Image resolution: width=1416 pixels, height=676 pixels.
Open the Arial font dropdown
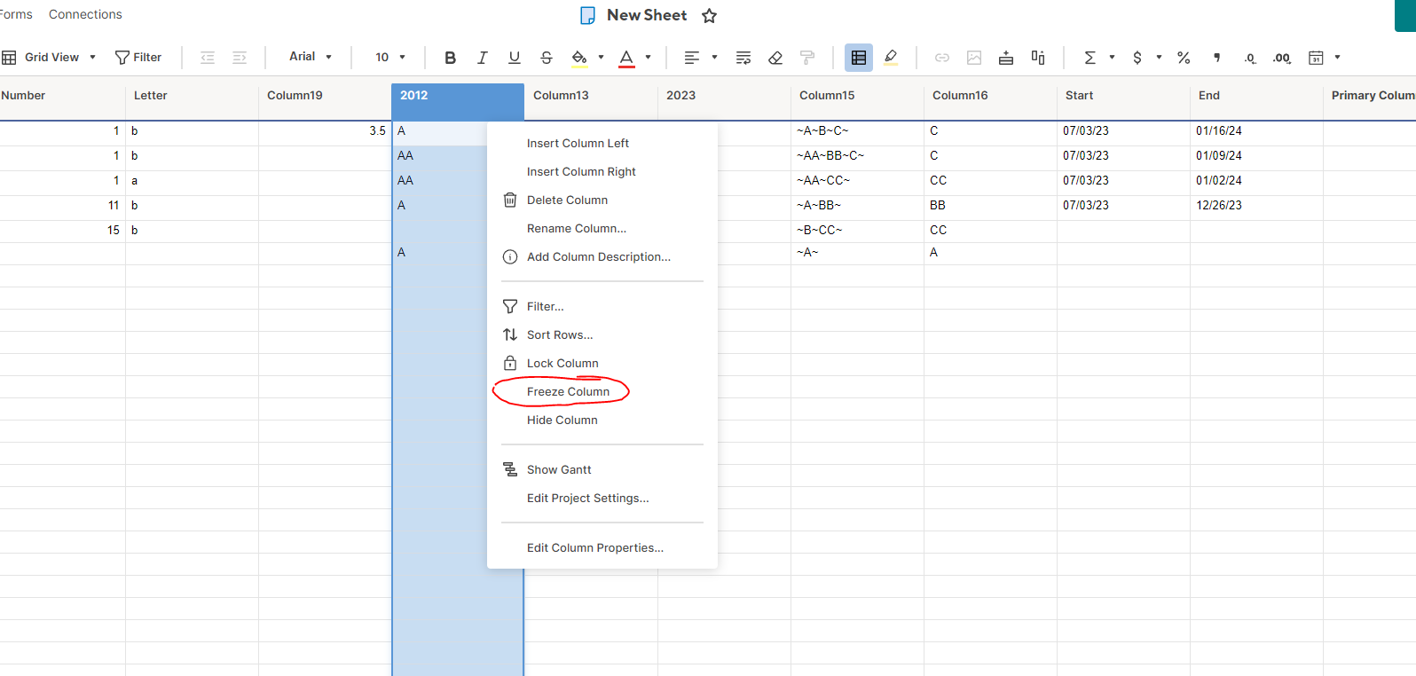(310, 57)
